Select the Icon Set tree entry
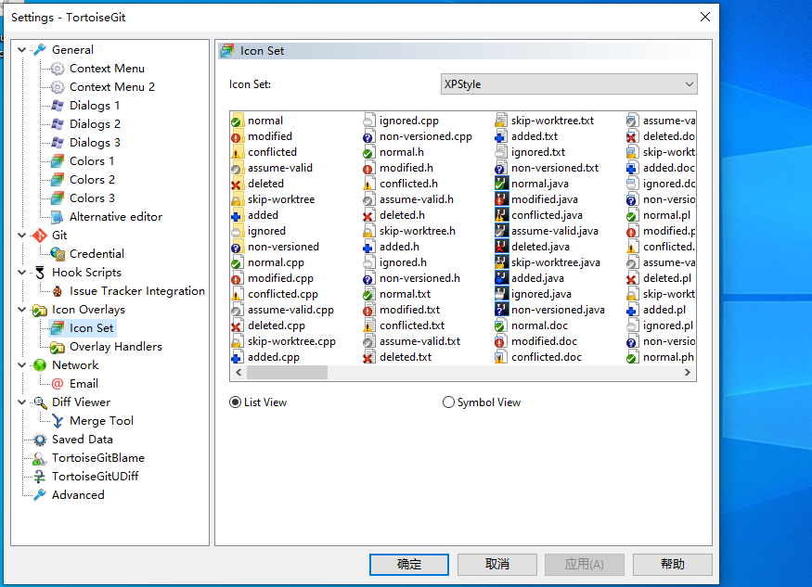 (x=91, y=328)
